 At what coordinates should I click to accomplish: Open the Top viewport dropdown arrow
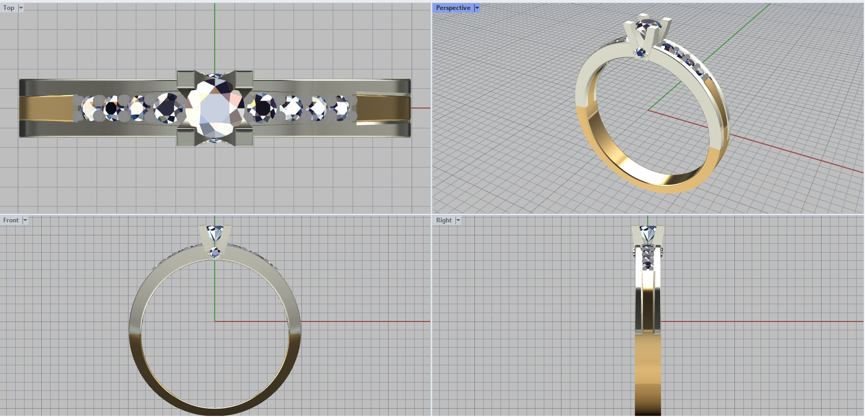[21, 8]
